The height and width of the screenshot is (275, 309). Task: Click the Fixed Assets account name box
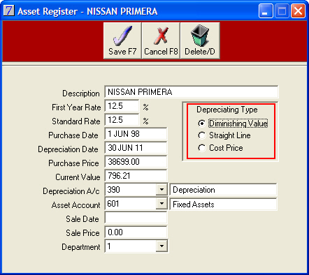point(223,205)
